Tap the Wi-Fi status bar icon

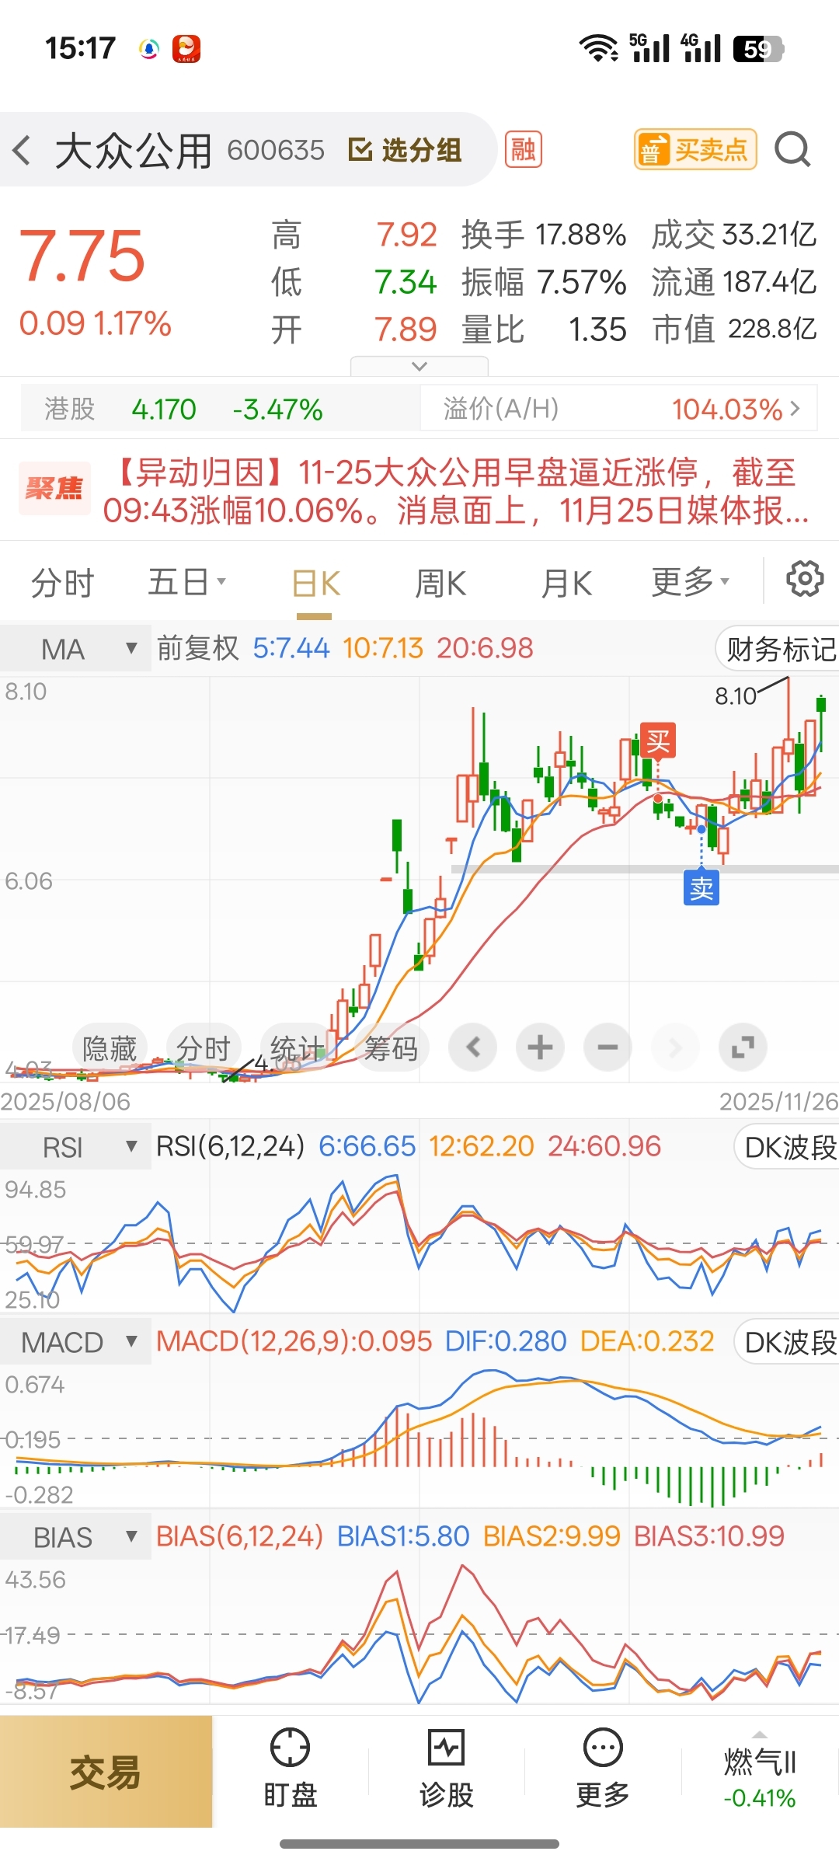click(x=598, y=48)
